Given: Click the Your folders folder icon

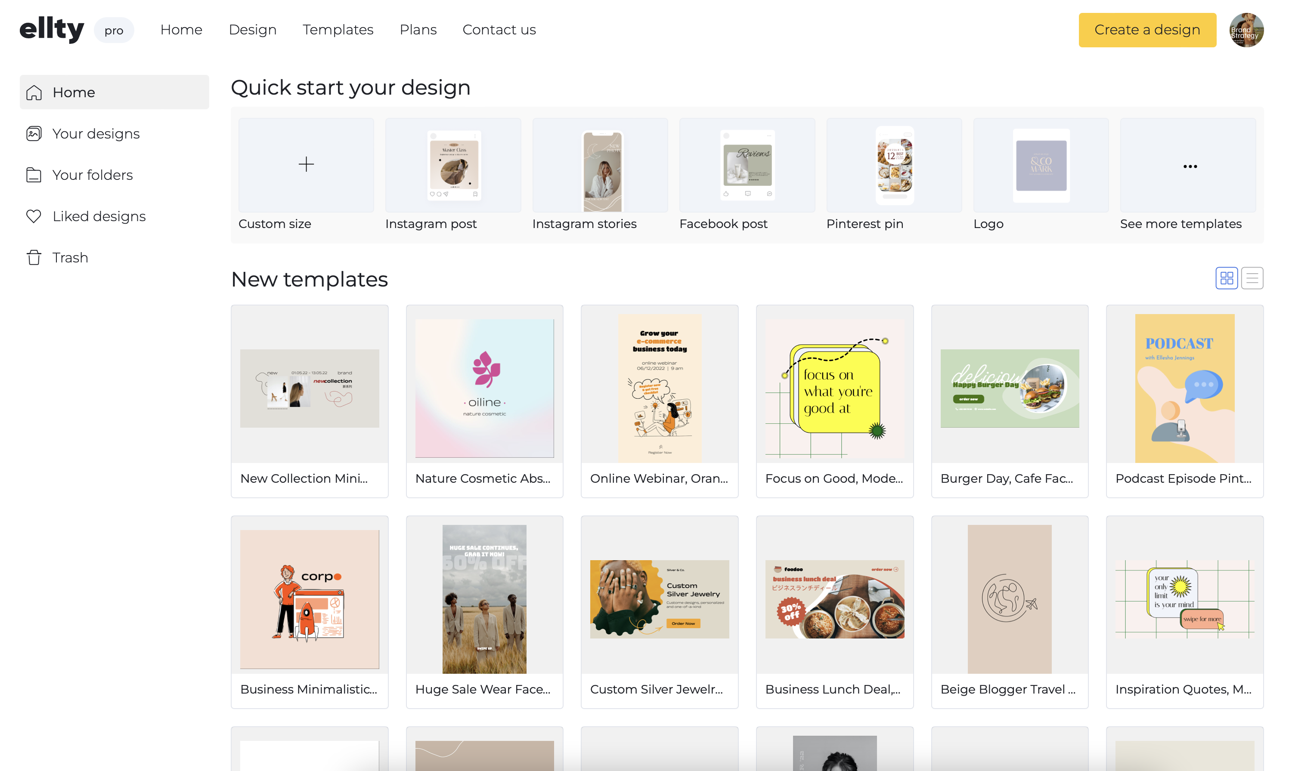Looking at the screenshot, I should coord(34,175).
